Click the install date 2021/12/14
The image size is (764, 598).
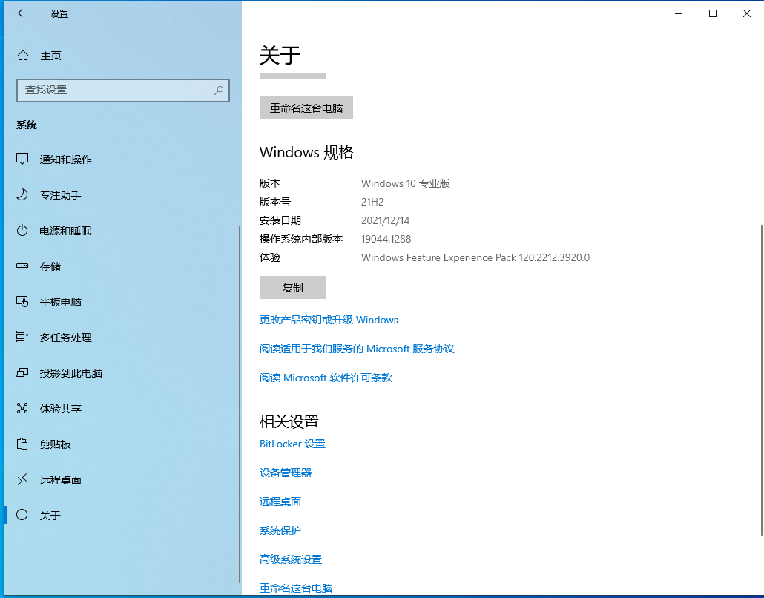386,220
